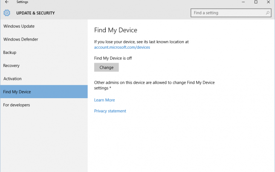Switch to the Activation section

coord(12,79)
